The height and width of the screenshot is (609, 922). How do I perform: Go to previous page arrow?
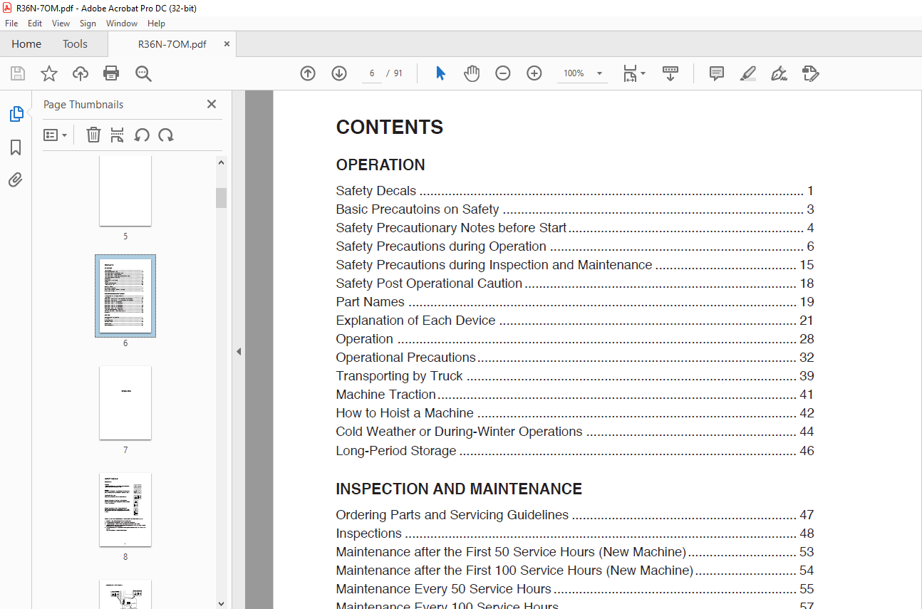(308, 73)
